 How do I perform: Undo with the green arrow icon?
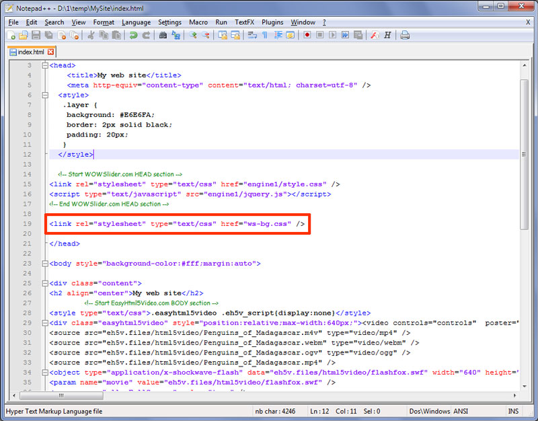click(133, 35)
